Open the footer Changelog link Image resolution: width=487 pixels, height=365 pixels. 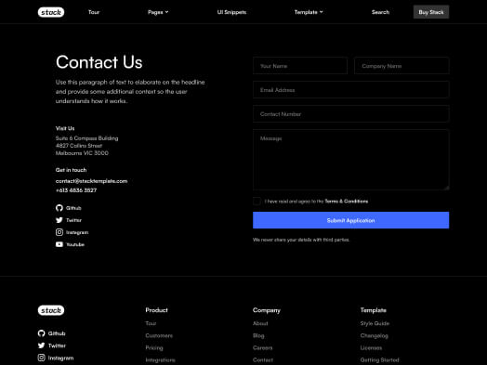(375, 335)
